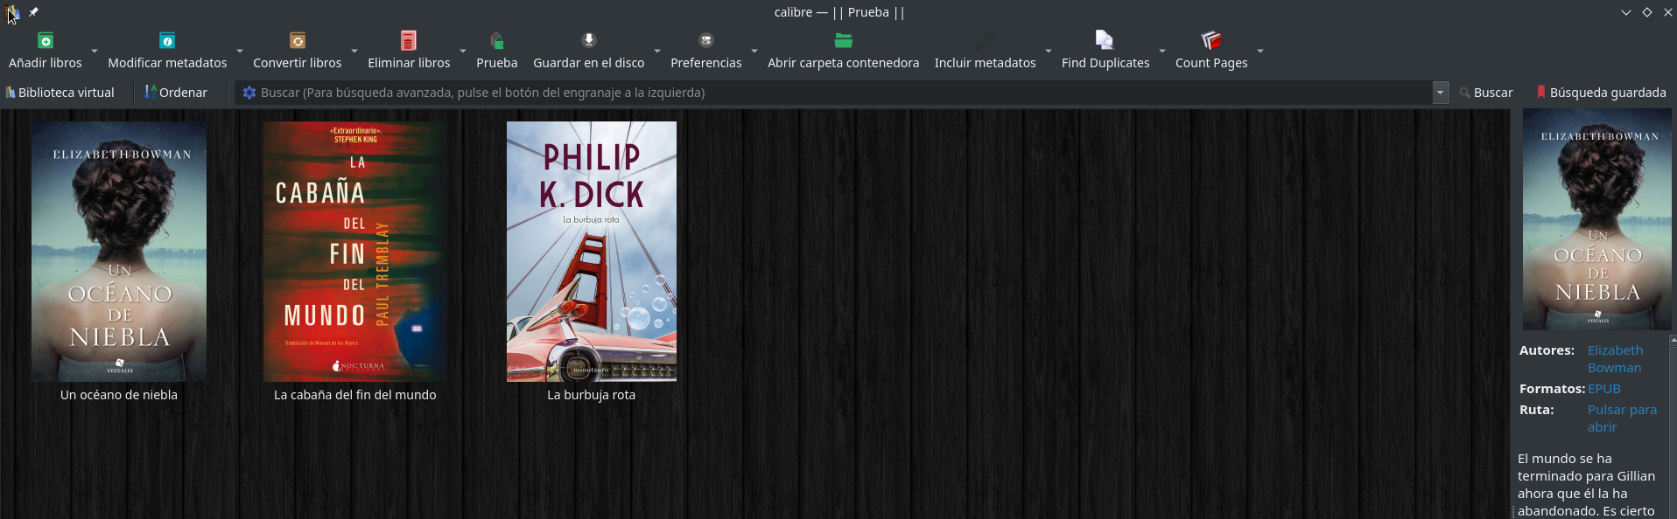Run the Count Pages plugin
This screenshot has height=519, width=1677.
(x=1211, y=41)
